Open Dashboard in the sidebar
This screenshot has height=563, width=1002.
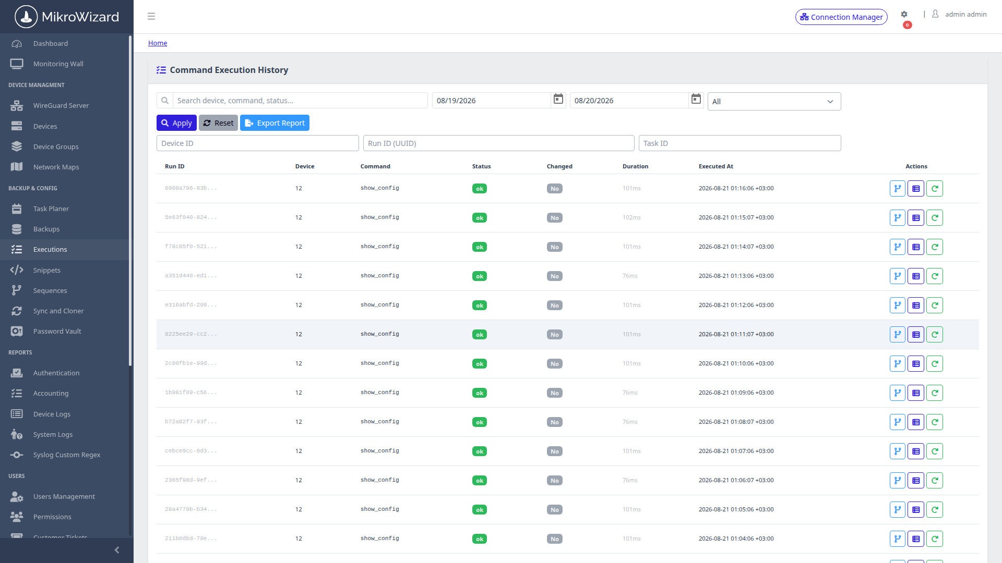[x=65, y=44]
